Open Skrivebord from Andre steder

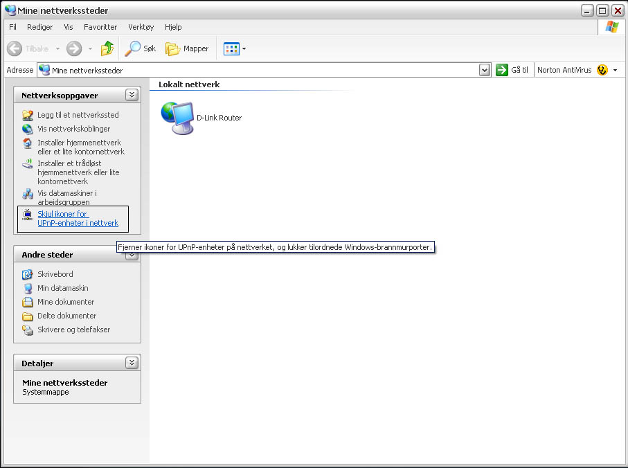pyautogui.click(x=55, y=274)
